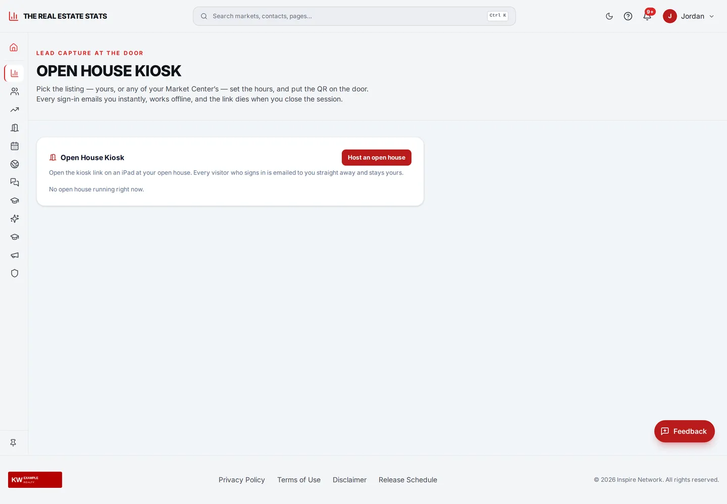This screenshot has height=504, width=727.
Task: Open the help question mark icon
Action: coord(628,16)
